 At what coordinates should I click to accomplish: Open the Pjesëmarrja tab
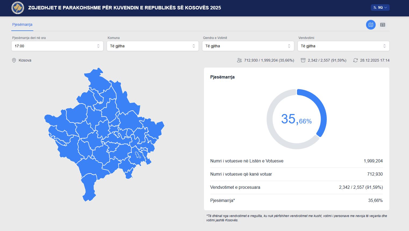(22, 24)
